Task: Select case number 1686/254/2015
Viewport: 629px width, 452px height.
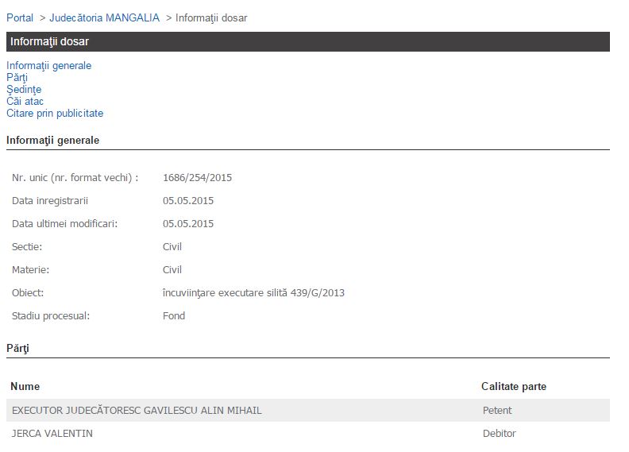Action: tap(197, 177)
